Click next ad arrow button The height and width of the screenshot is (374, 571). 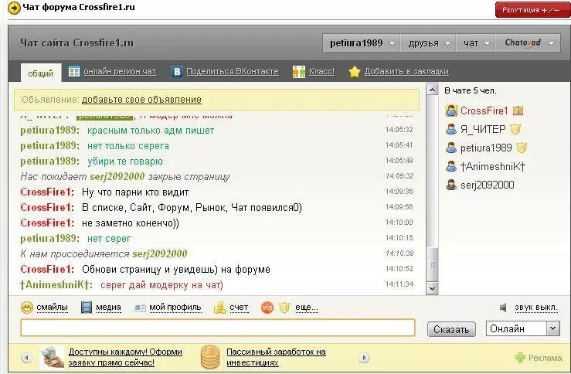point(364,358)
